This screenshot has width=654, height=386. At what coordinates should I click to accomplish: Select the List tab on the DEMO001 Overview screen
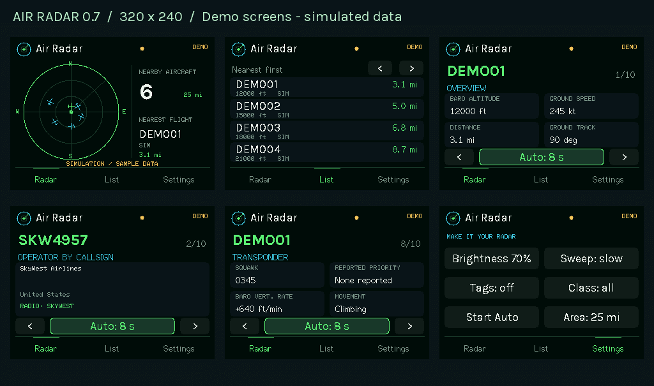point(541,180)
